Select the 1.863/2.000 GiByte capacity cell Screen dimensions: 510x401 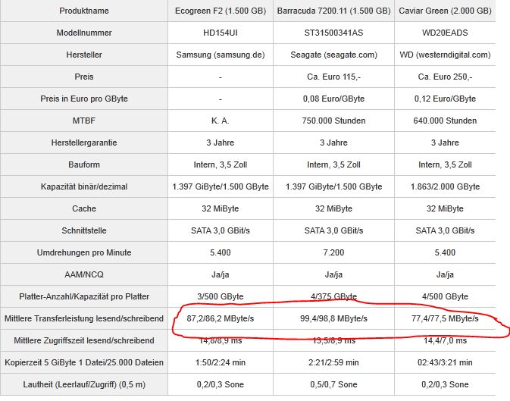[x=446, y=186]
